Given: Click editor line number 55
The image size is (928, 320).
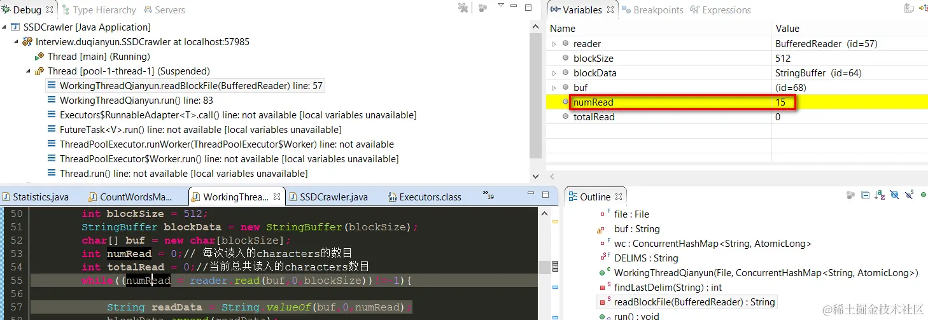Looking at the screenshot, I should pyautogui.click(x=17, y=280).
